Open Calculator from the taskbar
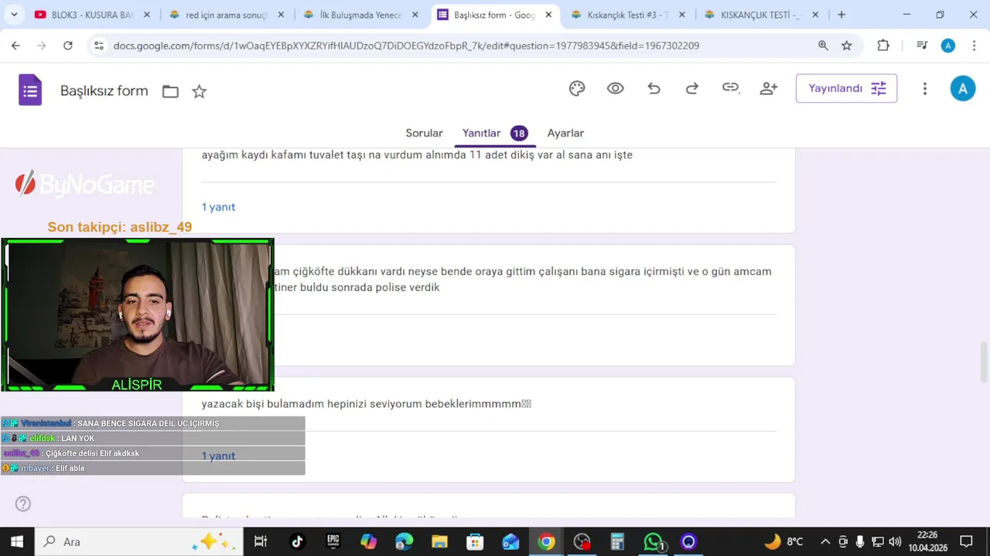Screen dimensions: 990x556 617,541
